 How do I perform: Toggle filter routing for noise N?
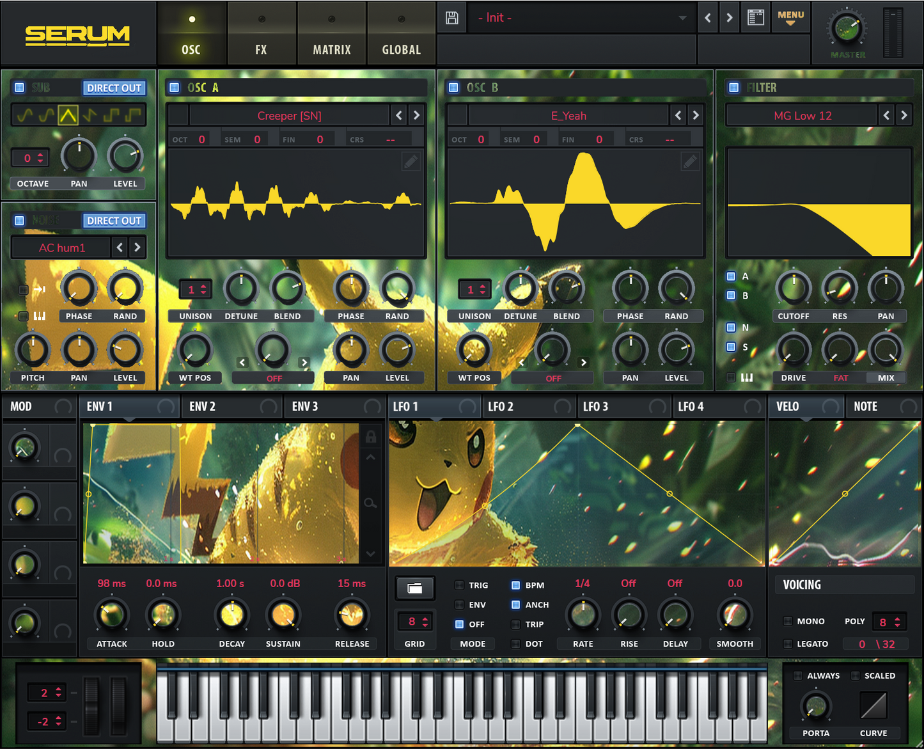(731, 327)
